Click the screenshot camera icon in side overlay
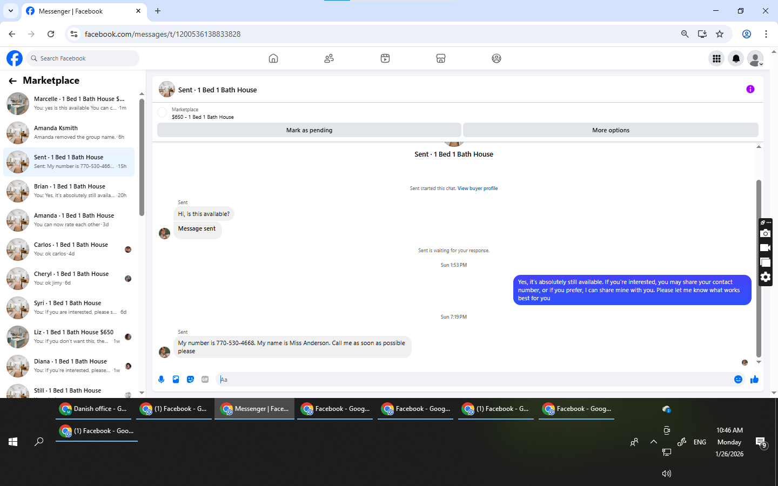Image resolution: width=778 pixels, height=486 pixels. coord(765,233)
